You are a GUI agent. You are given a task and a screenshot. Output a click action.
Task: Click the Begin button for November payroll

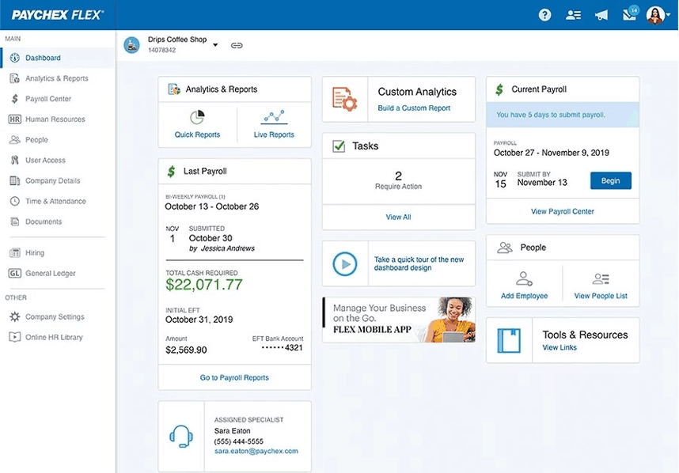point(610,180)
